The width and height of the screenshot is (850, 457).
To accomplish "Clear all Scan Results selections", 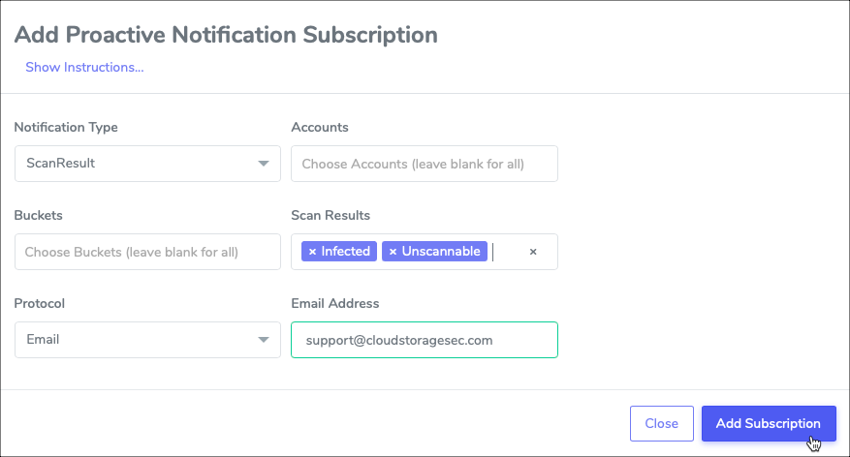I will point(533,252).
